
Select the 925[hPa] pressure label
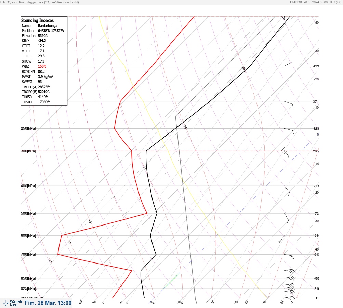point(28,288)
